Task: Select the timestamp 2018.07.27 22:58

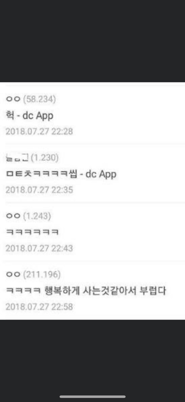Action: point(39,307)
